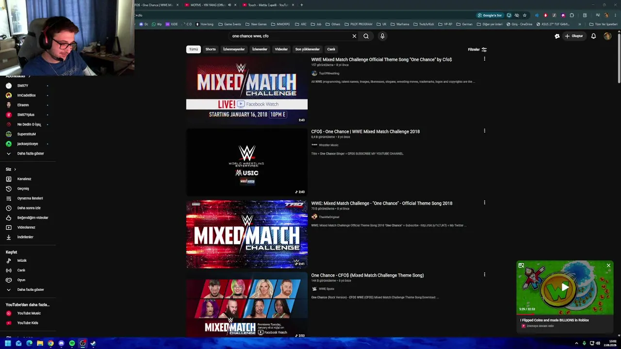
Task: Open the Oluştur create menu
Action: [573, 36]
